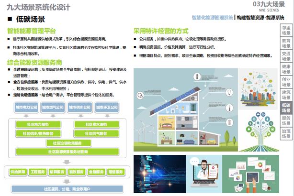Click the 社区电力服务 green box
The image size is (294, 196).
pyautogui.click(x=38, y=124)
